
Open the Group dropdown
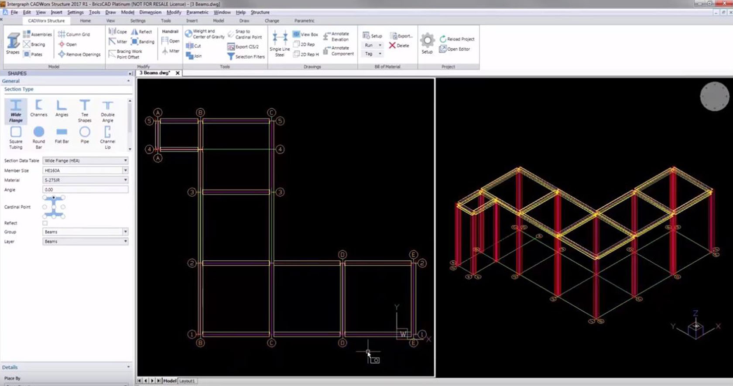(x=125, y=232)
